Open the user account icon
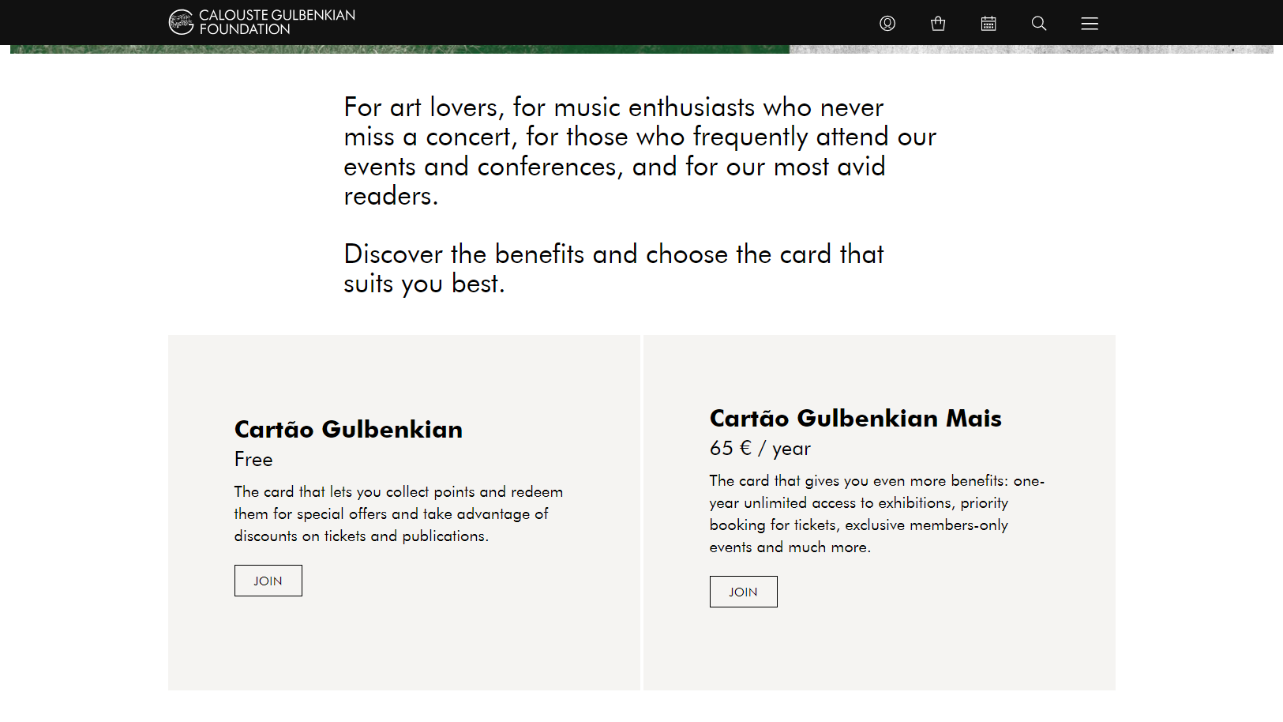This screenshot has height=722, width=1283. click(x=887, y=23)
